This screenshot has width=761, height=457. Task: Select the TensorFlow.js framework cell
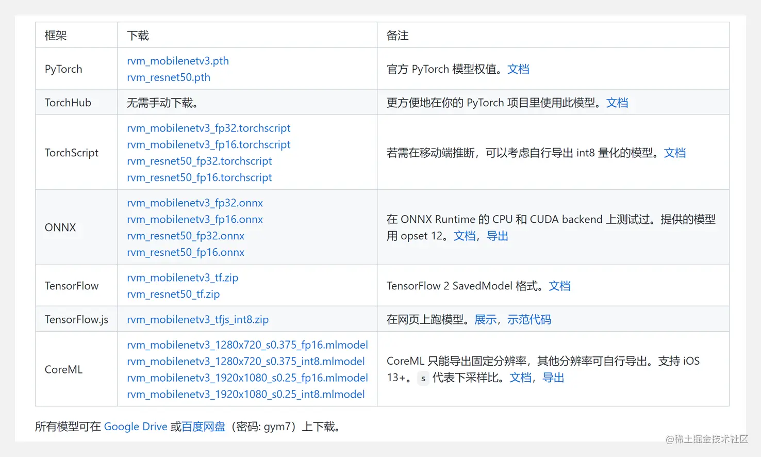pyautogui.click(x=76, y=319)
